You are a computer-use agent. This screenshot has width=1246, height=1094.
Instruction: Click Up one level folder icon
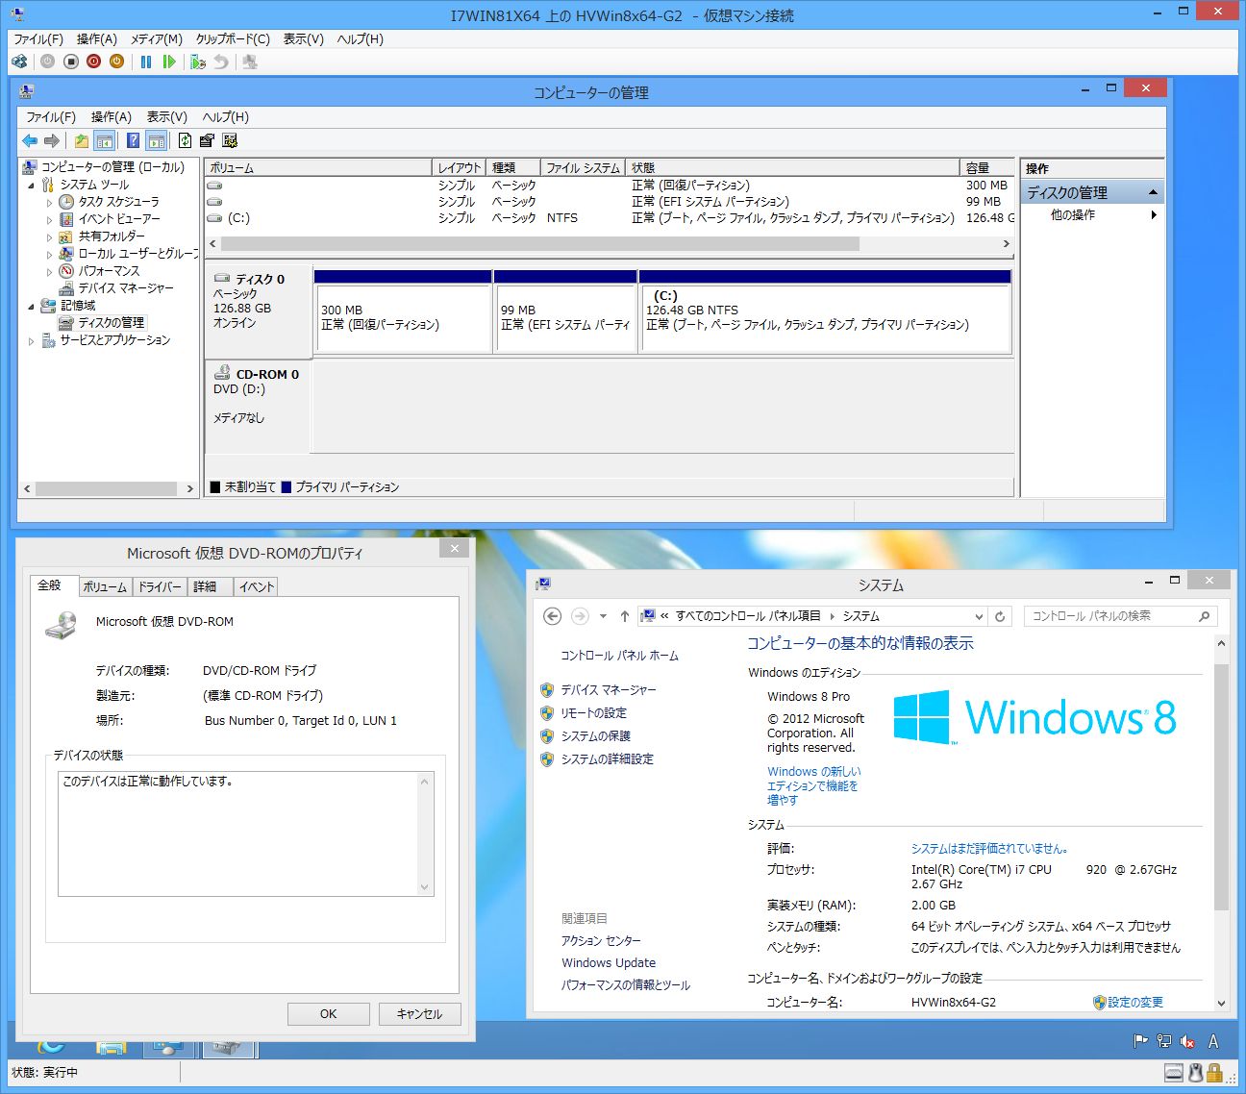[82, 140]
